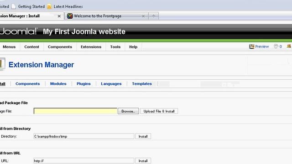Go to the Modules extension list
292x164 pixels.
pyautogui.click(x=58, y=84)
